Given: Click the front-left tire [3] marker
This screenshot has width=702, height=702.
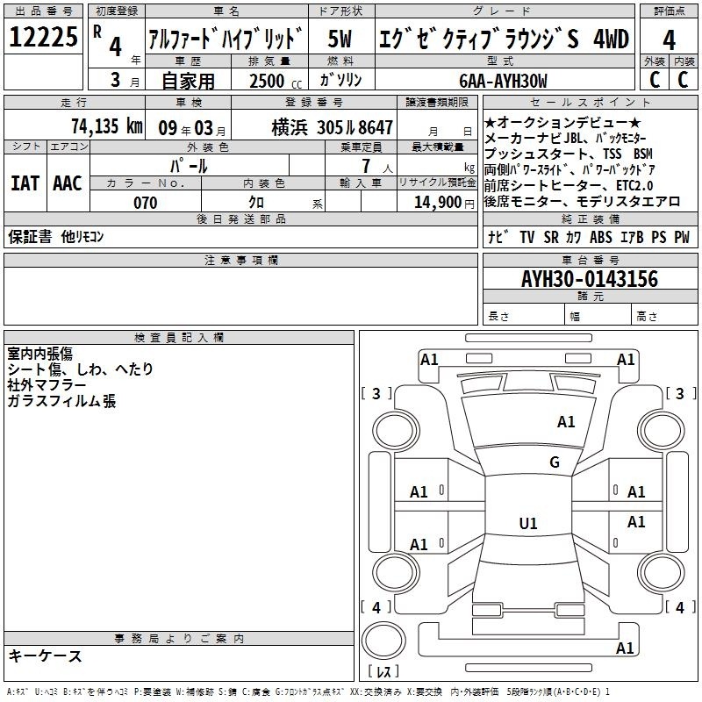Looking at the screenshot, I should click(377, 394).
